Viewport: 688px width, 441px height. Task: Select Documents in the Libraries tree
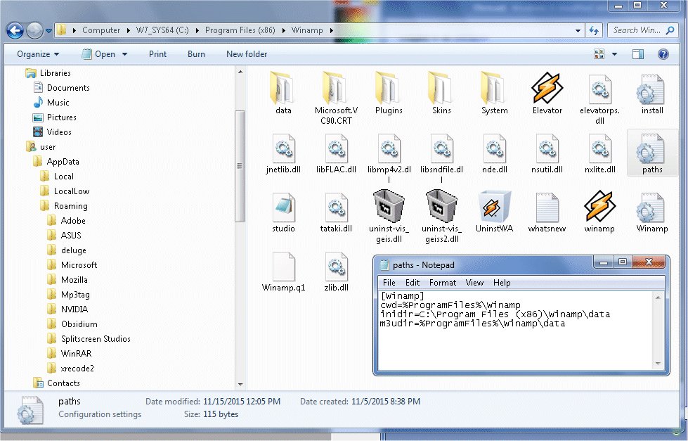61,88
